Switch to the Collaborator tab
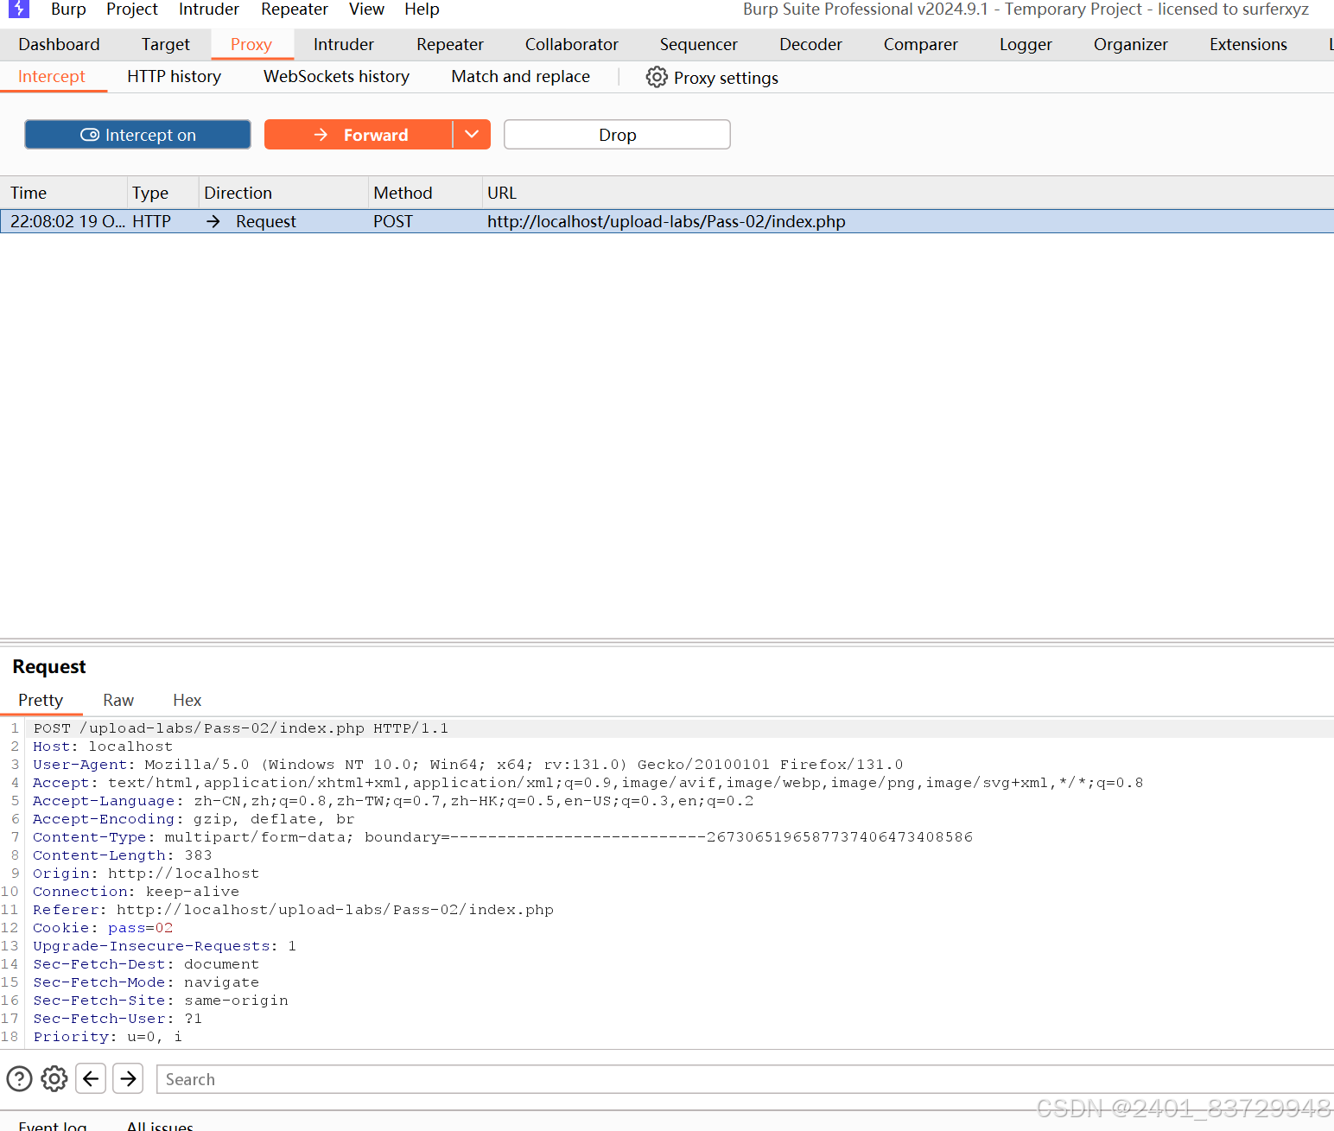This screenshot has height=1131, width=1334. (572, 44)
